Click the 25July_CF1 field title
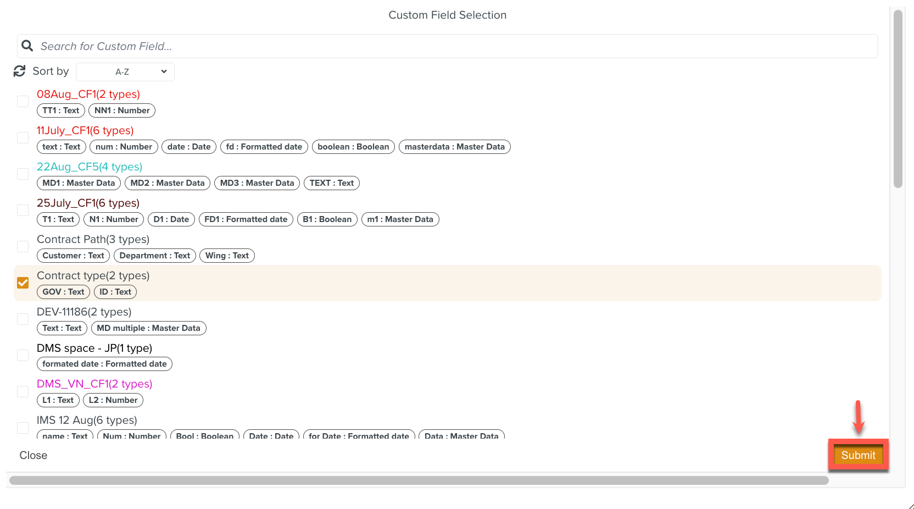 [88, 203]
